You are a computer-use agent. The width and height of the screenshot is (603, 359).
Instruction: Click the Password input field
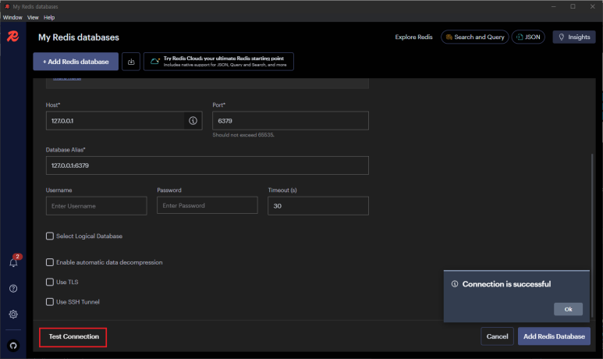(x=208, y=205)
